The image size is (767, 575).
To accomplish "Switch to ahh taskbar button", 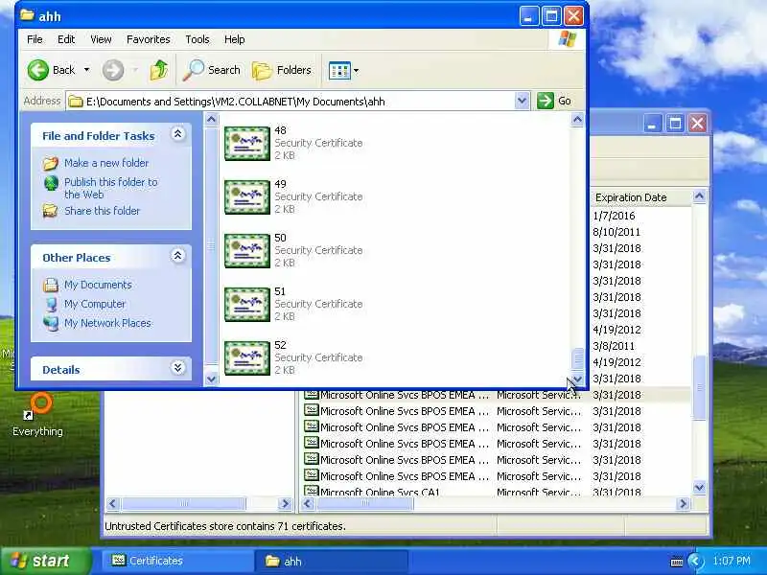I will point(331,561).
